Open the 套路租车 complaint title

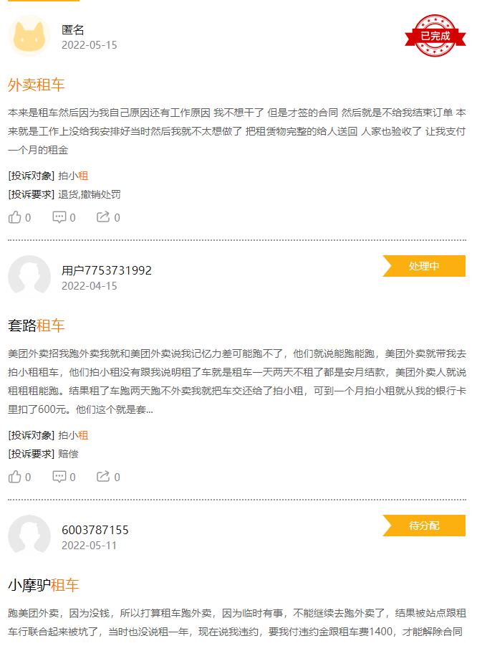coord(37,325)
